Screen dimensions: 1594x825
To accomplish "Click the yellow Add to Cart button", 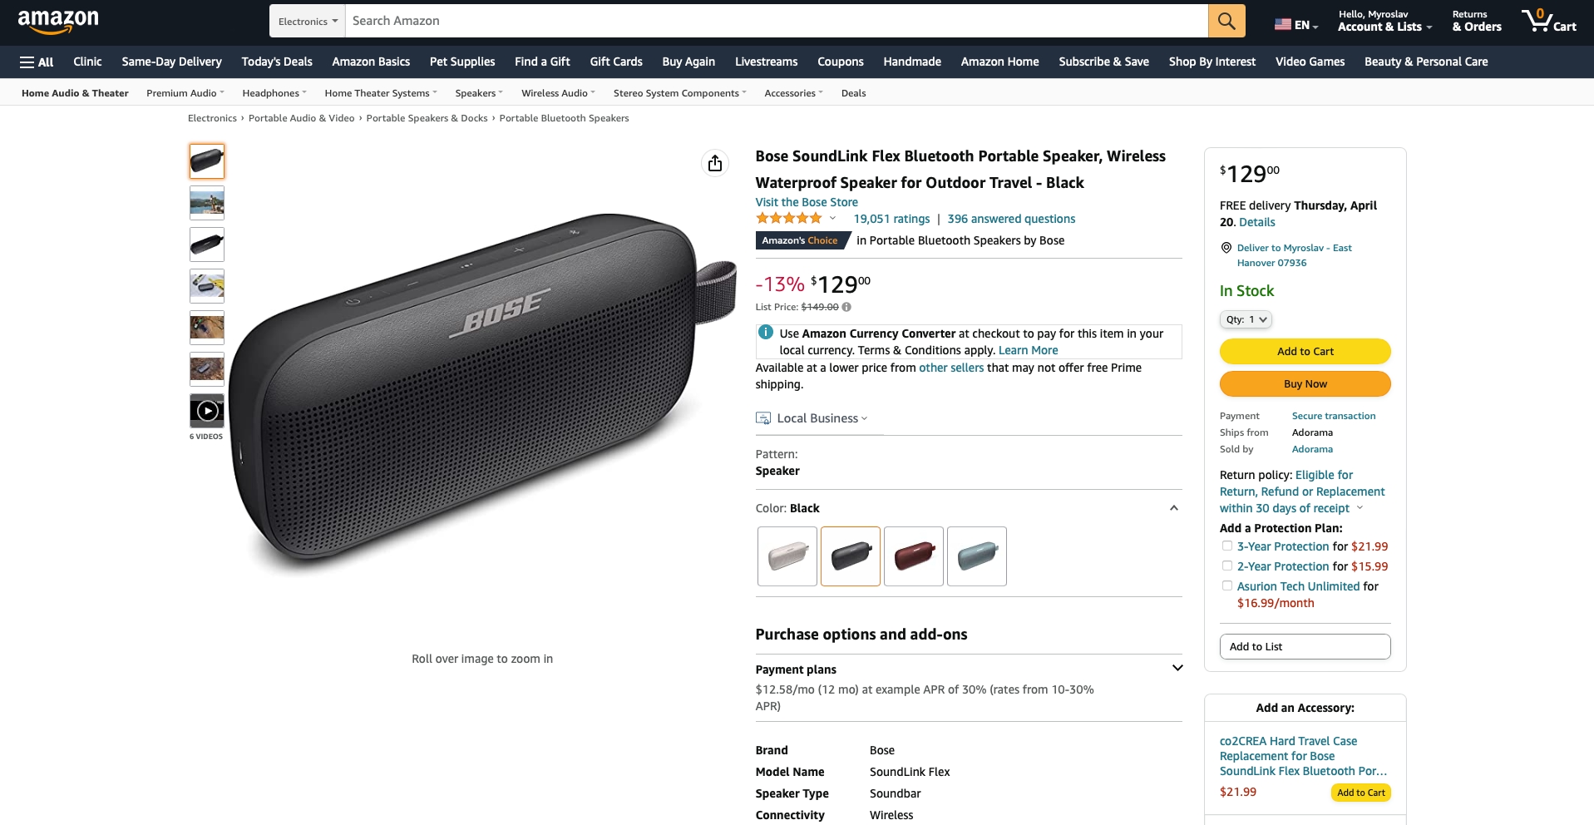I will click(1305, 351).
